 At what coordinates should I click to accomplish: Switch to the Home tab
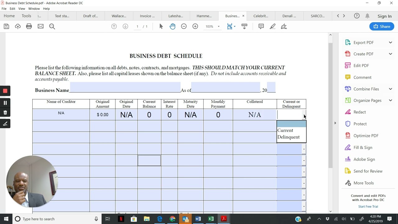[x=9, y=16]
